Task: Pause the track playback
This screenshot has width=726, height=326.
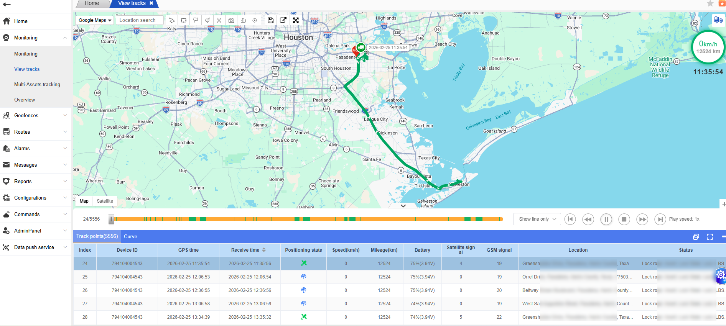Action: tap(606, 219)
